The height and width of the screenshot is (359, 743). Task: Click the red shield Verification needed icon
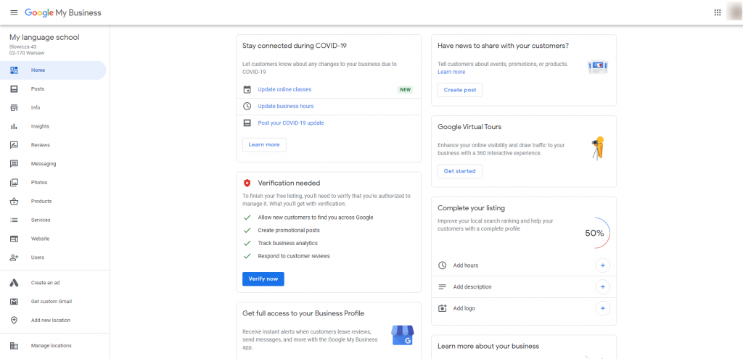tap(247, 183)
